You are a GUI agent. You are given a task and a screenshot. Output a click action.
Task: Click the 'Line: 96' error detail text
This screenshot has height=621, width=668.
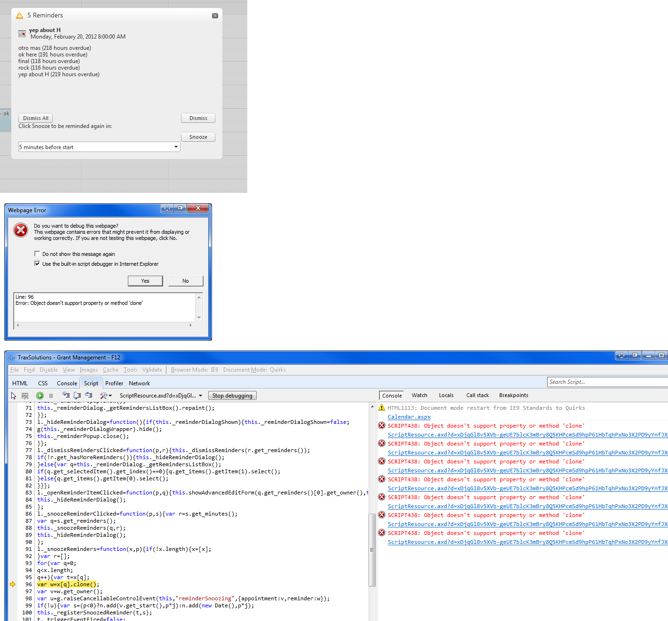click(24, 297)
